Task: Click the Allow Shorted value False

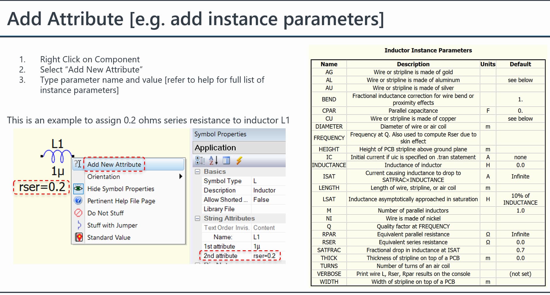Action: [x=261, y=200]
